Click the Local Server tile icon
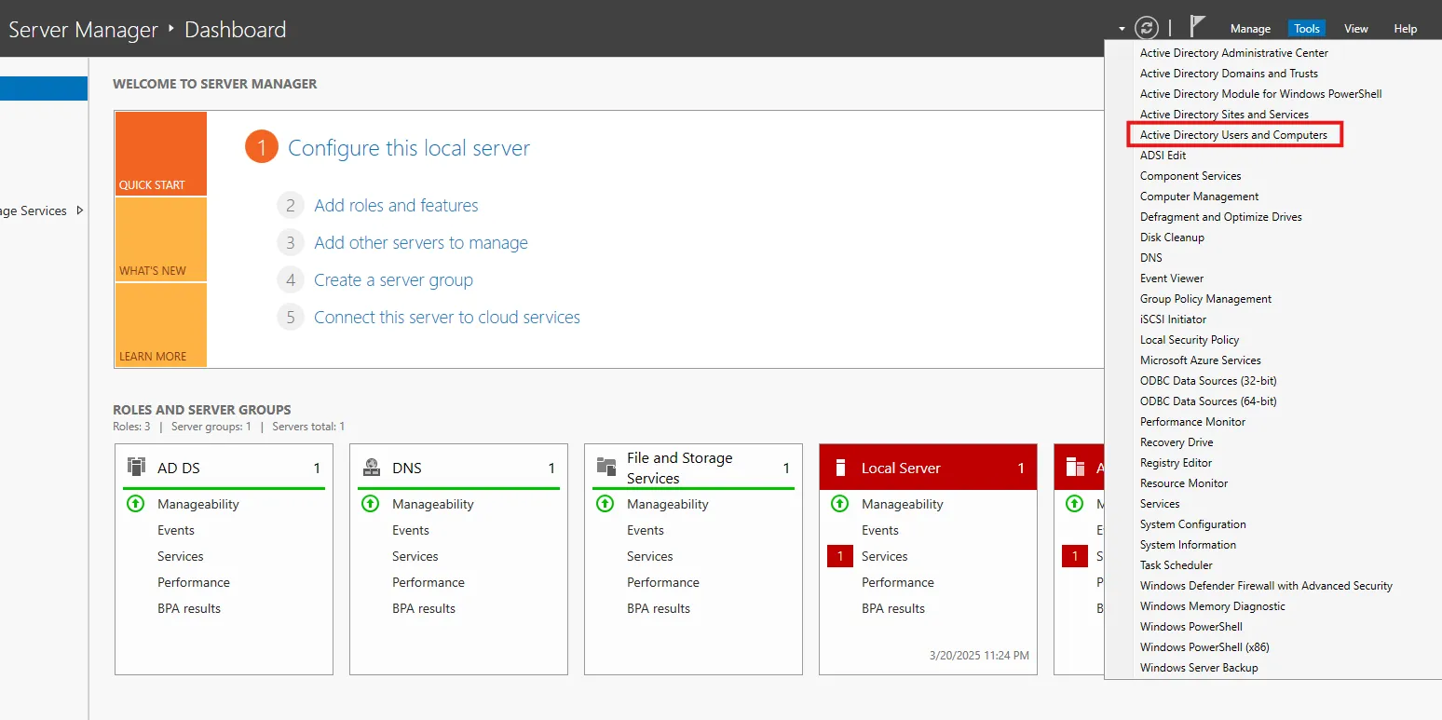 840,468
